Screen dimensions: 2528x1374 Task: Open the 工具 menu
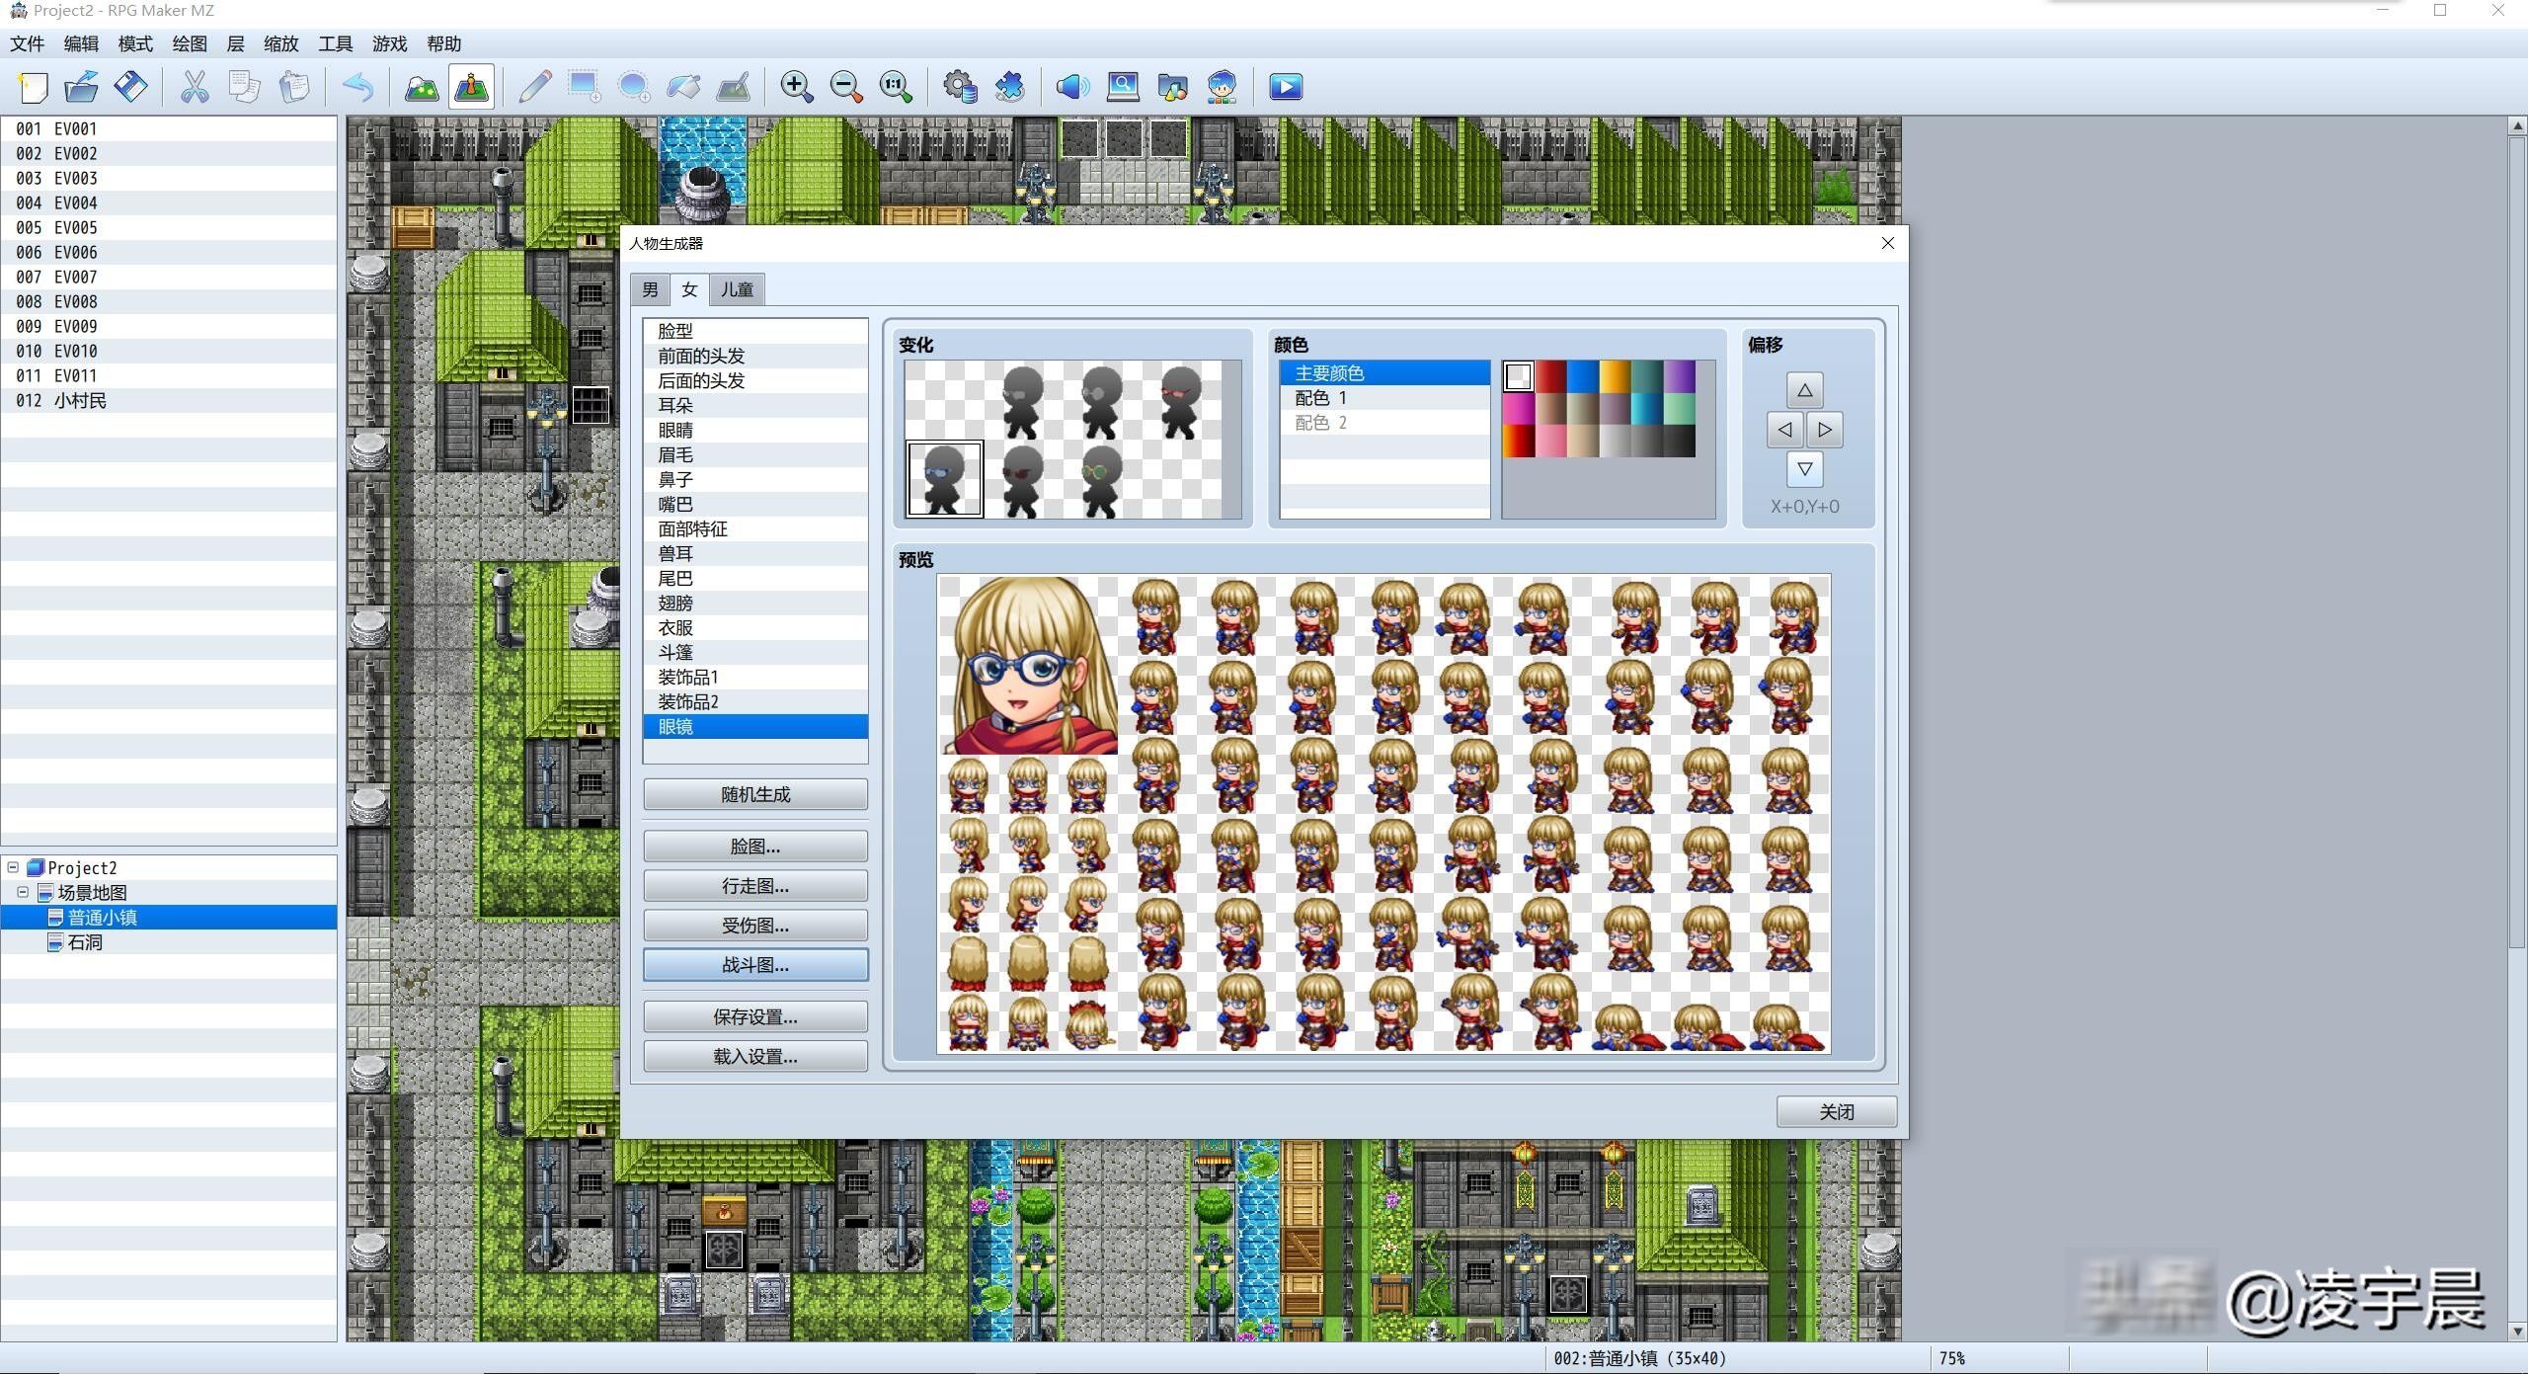pyautogui.click(x=334, y=43)
